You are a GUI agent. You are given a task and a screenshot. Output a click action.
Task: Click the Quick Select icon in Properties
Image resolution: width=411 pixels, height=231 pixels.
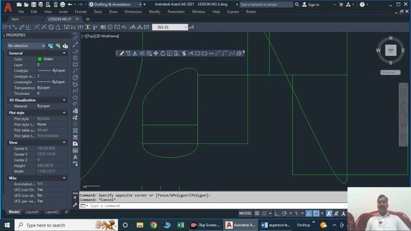click(x=66, y=46)
